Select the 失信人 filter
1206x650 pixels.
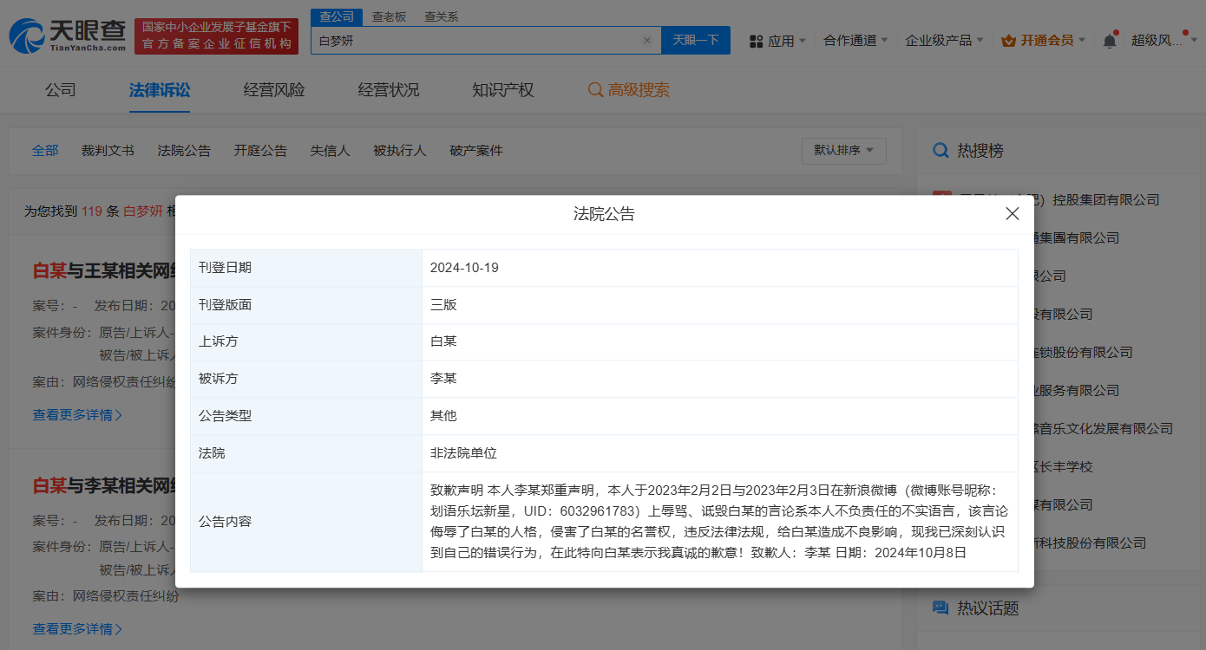pos(330,151)
